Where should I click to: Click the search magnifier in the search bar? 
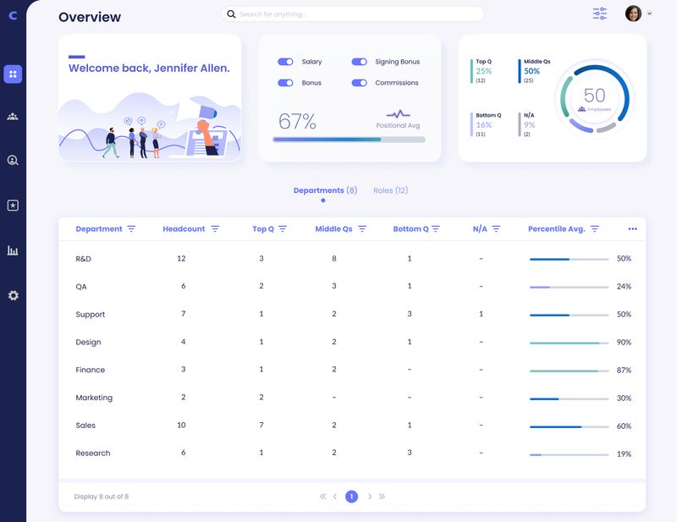[x=229, y=14]
